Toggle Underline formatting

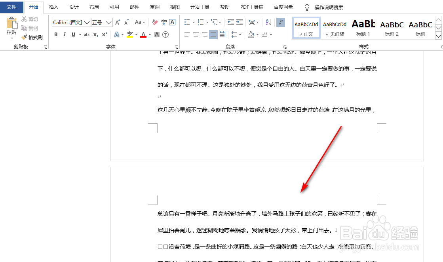[74, 34]
